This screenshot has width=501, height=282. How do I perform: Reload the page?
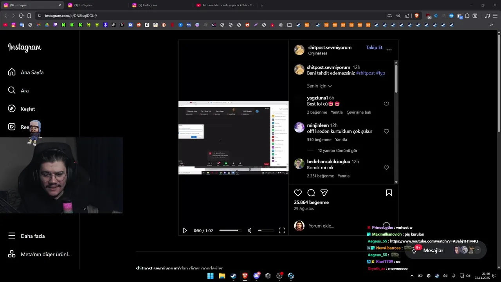point(21,16)
